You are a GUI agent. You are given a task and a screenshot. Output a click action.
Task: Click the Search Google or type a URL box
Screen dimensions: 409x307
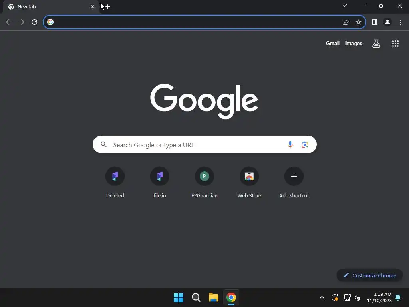pyautogui.click(x=204, y=144)
